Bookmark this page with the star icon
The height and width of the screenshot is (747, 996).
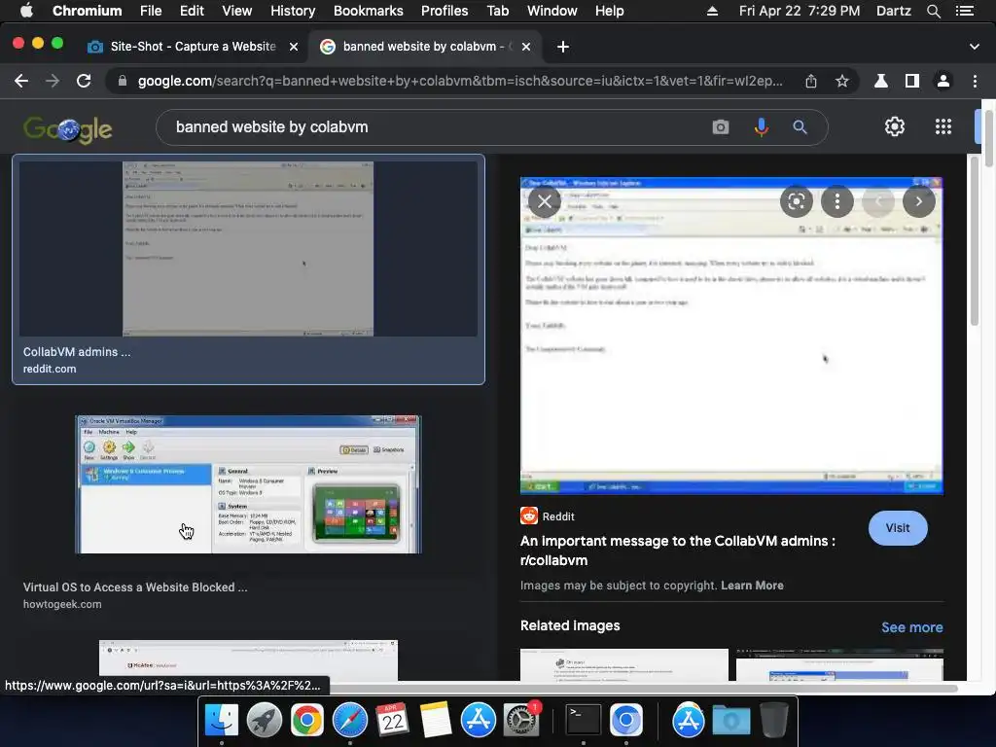[842, 81]
